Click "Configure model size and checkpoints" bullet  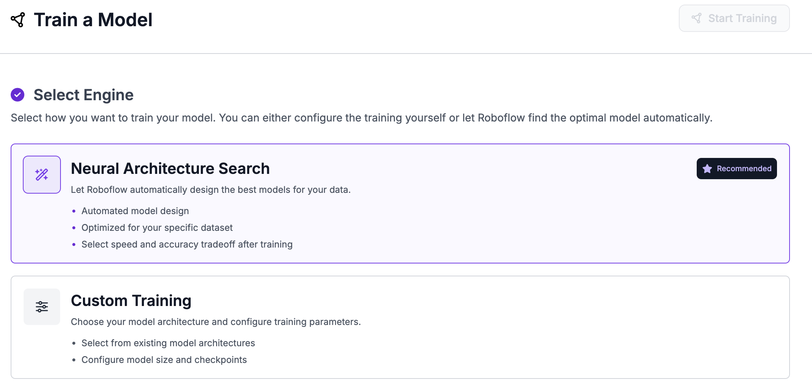[164, 360]
